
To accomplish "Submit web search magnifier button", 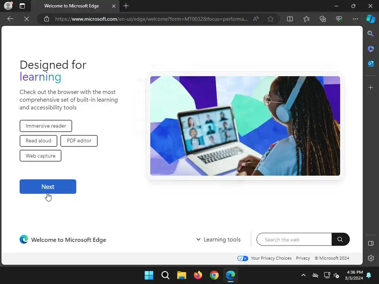I will (x=341, y=240).
